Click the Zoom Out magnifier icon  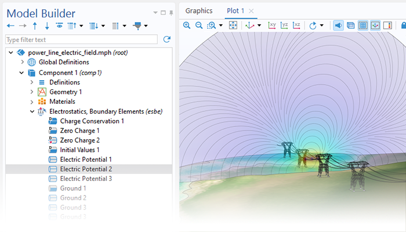(x=199, y=26)
